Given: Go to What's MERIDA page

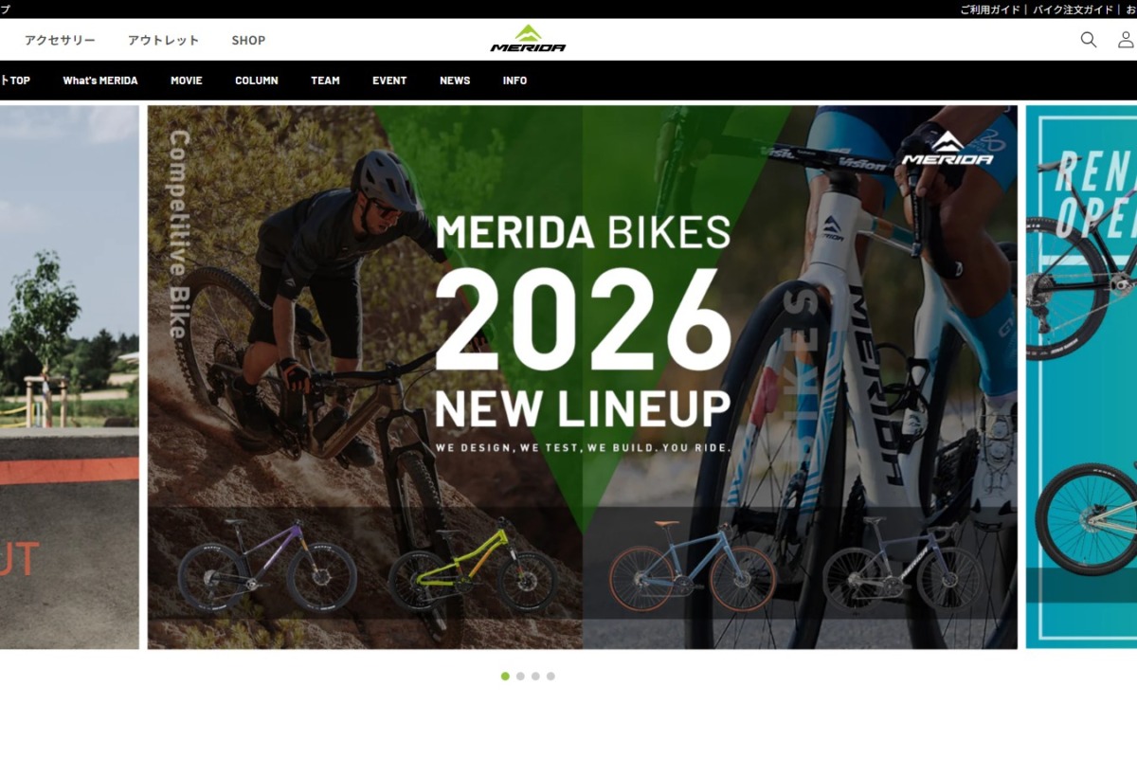Looking at the screenshot, I should 100,81.
